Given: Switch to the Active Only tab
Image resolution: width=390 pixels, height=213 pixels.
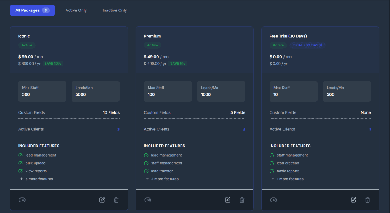Looking at the screenshot, I should pos(76,10).
